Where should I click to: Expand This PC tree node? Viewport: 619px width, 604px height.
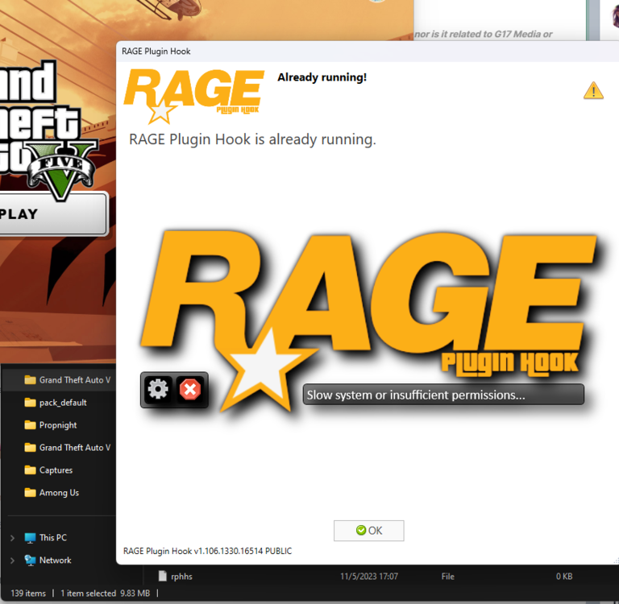12,538
